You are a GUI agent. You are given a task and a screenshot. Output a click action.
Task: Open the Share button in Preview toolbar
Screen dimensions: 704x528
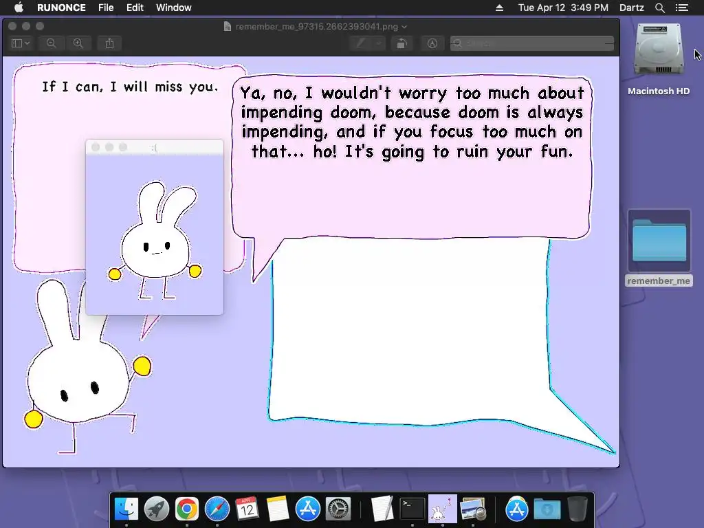tap(109, 43)
